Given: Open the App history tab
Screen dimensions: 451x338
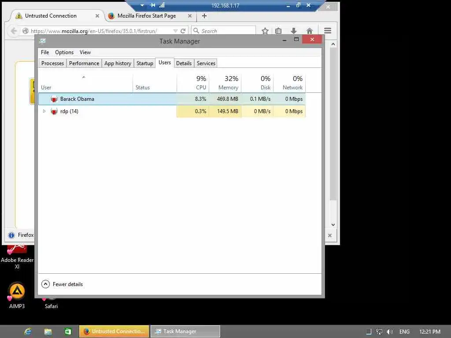Looking at the screenshot, I should click(x=118, y=63).
